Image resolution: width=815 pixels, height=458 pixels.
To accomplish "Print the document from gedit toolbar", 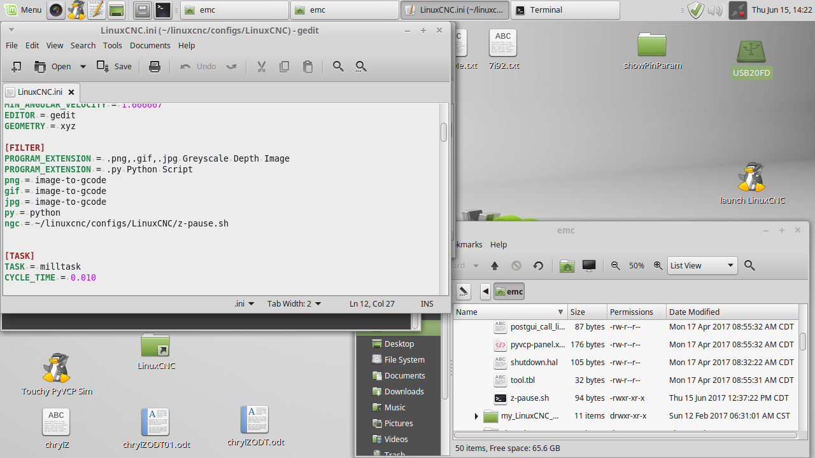I will 155,66.
